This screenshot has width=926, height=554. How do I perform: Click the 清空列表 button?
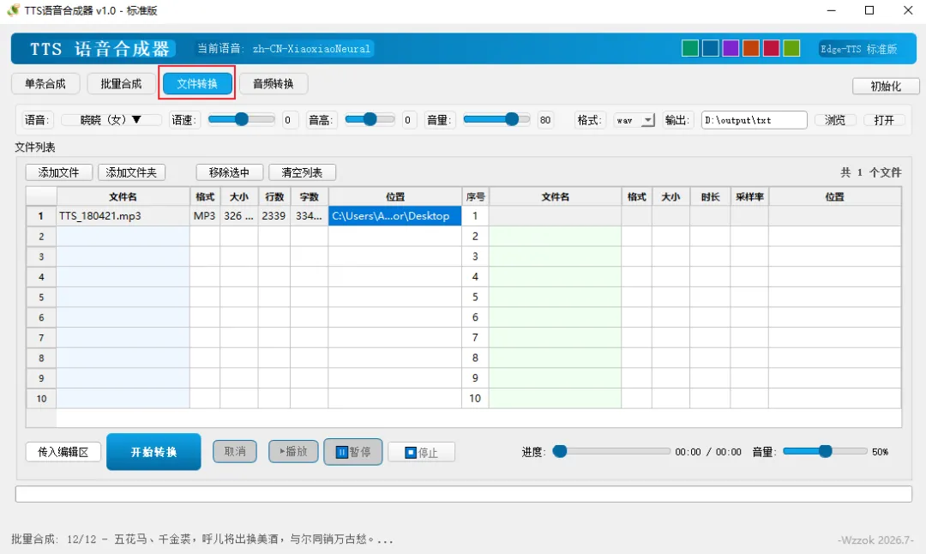click(x=302, y=172)
